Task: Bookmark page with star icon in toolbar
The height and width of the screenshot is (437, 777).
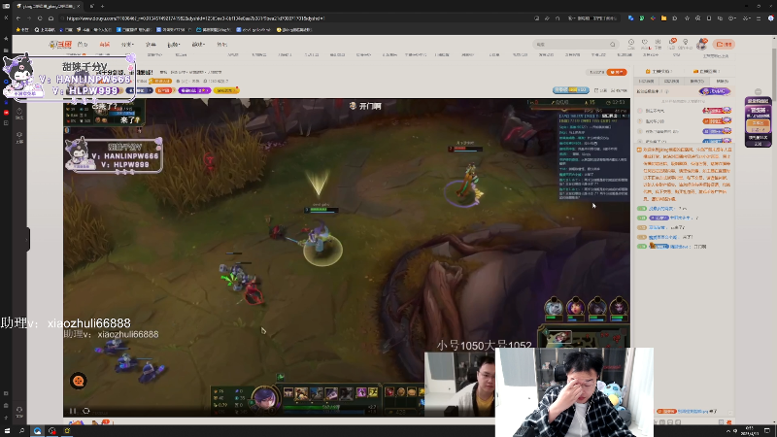Action: [687, 18]
